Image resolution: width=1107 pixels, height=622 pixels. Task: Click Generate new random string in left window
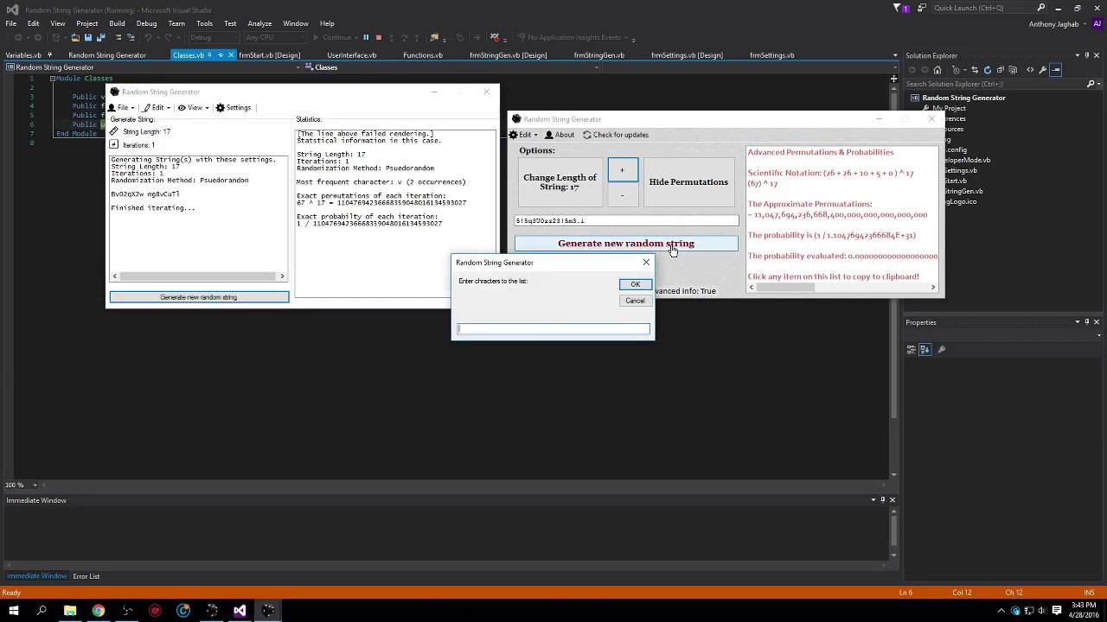coord(199,297)
